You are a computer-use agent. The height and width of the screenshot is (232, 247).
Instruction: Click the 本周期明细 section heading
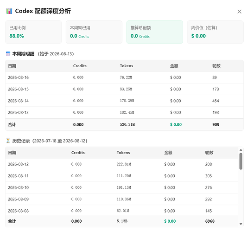[x=23, y=54]
